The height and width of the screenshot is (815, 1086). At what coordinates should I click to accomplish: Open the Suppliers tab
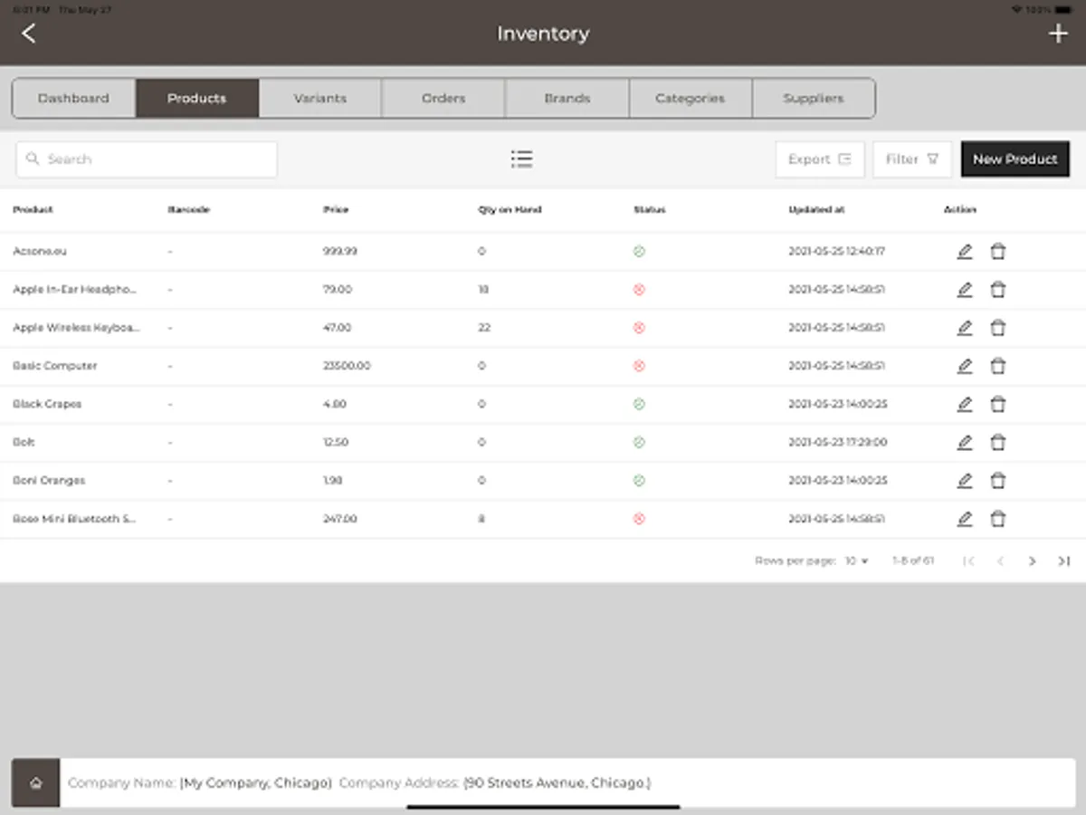(x=814, y=99)
